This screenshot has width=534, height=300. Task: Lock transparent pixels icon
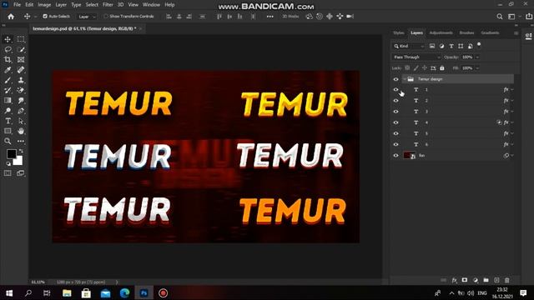[x=407, y=68]
